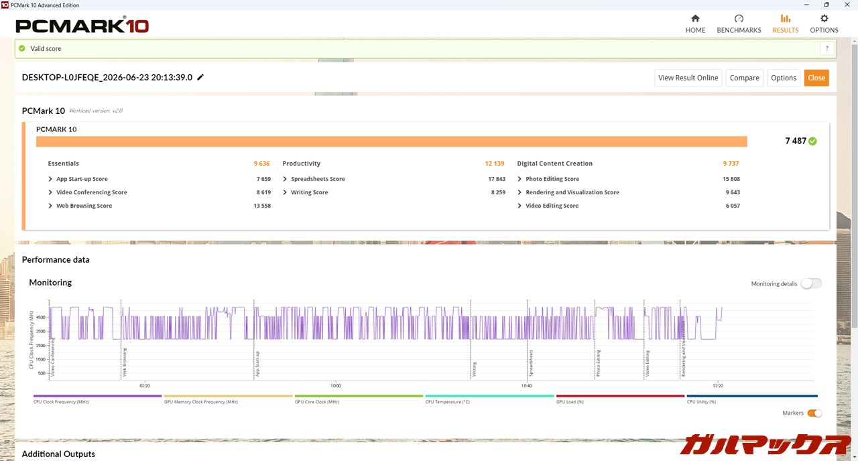Click the Writing timeline marker
Image resolution: width=858 pixels, height=461 pixels.
pos(474,369)
